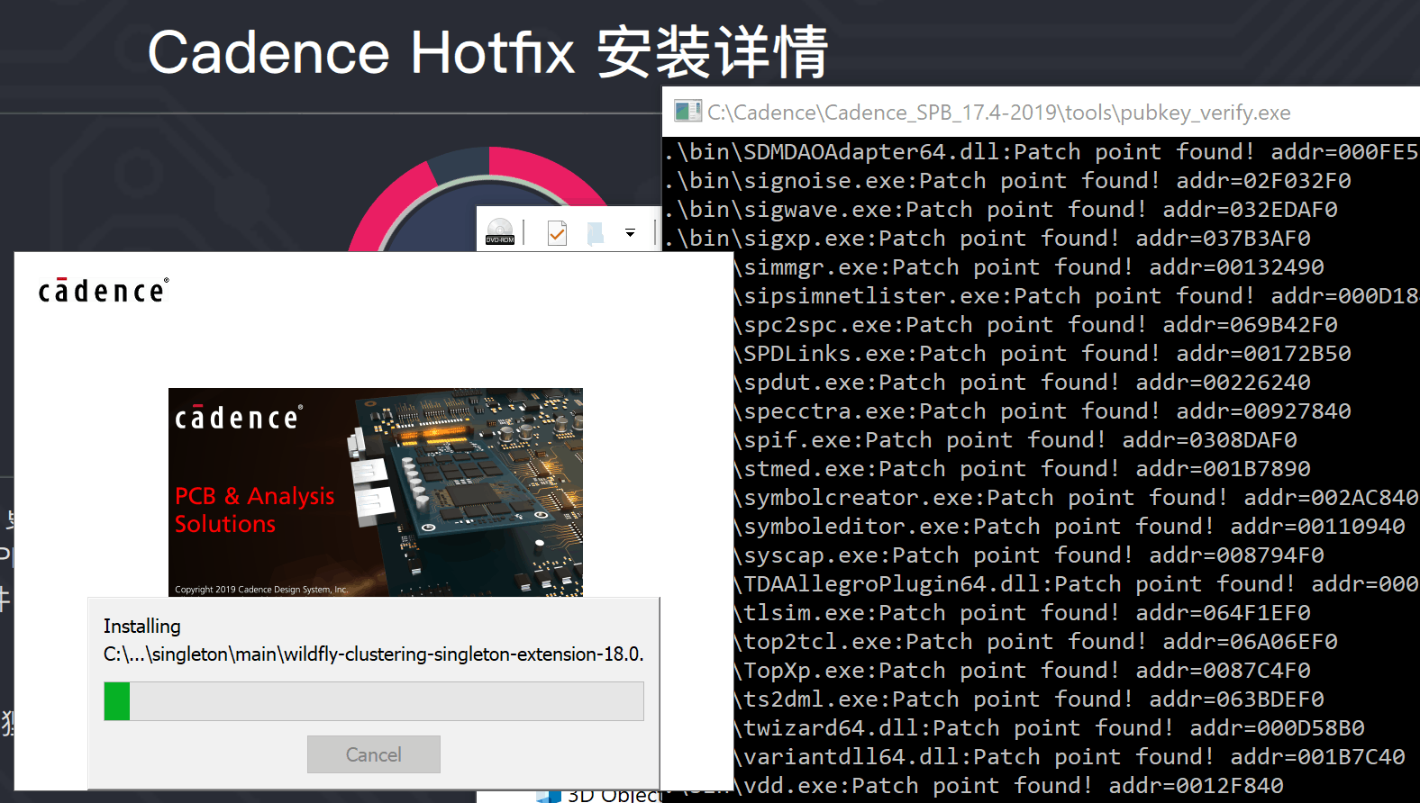Click the TopXp.exe patch line in console
This screenshot has width=1420, height=803.
[x=1023, y=670]
